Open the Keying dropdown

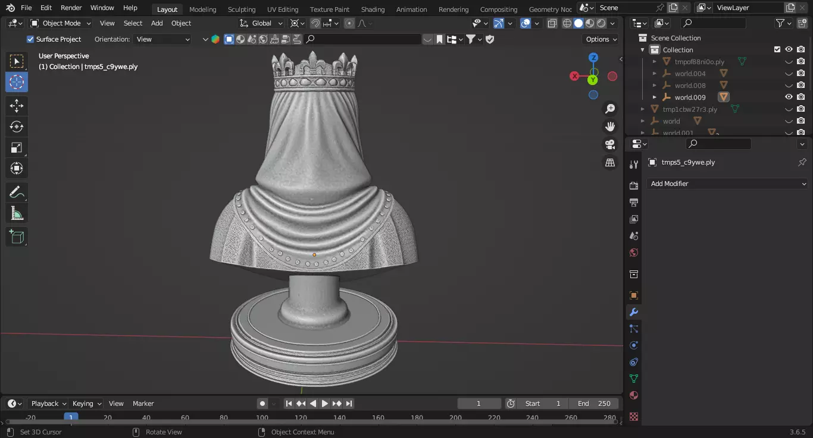[x=86, y=404]
